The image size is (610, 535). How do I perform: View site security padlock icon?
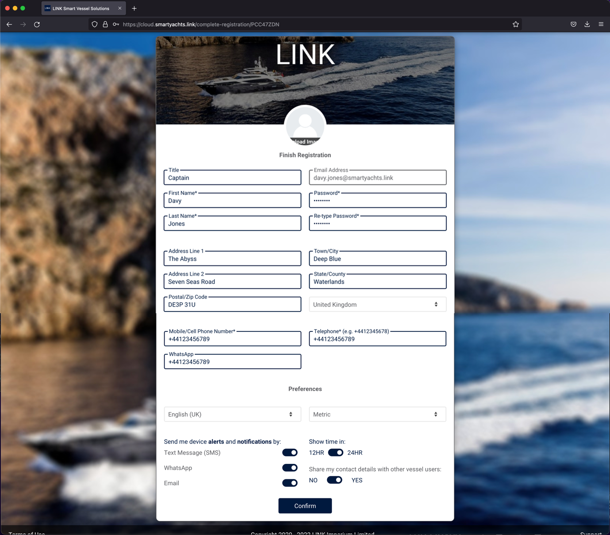(x=105, y=24)
